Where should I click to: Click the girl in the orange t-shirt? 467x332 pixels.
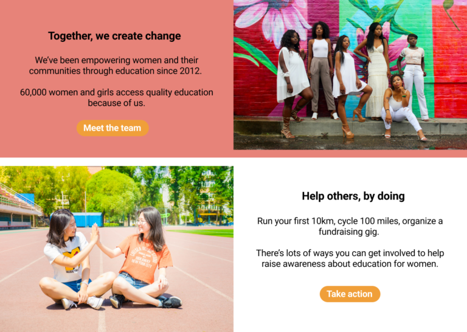tap(143, 258)
